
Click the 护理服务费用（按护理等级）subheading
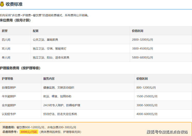click(x=20, y=68)
